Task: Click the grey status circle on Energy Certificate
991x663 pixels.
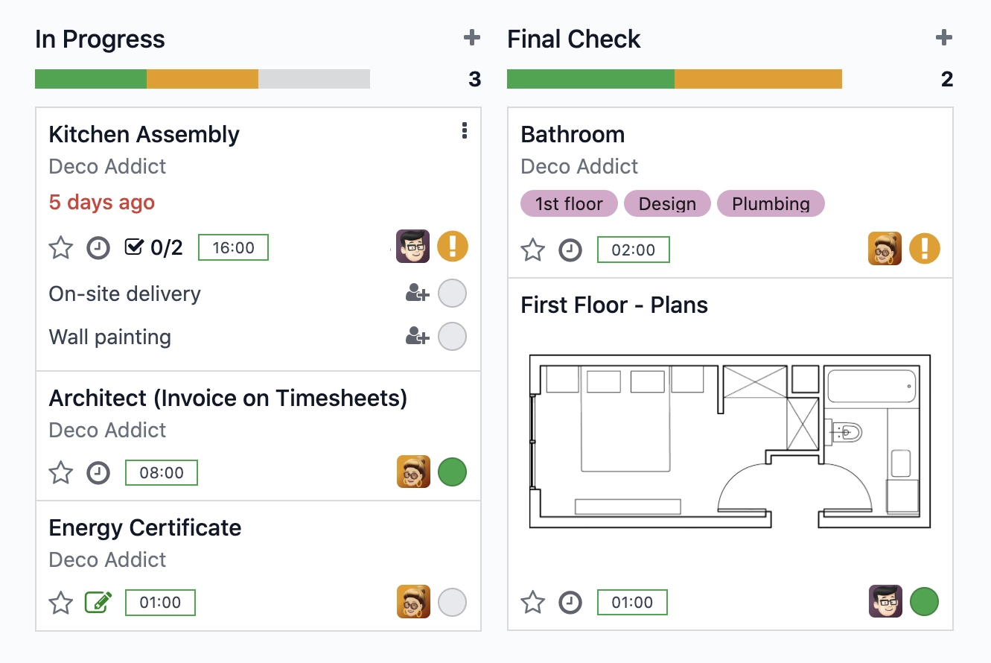Action: point(452,601)
